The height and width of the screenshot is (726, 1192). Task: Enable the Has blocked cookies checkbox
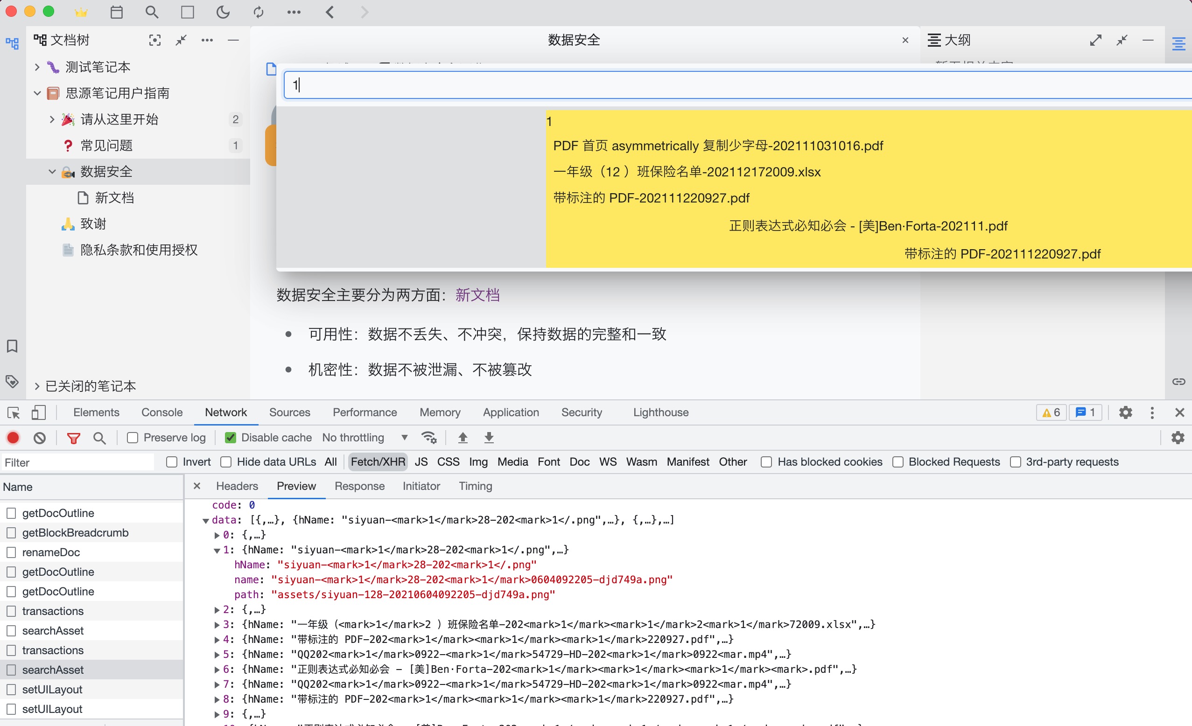766,462
